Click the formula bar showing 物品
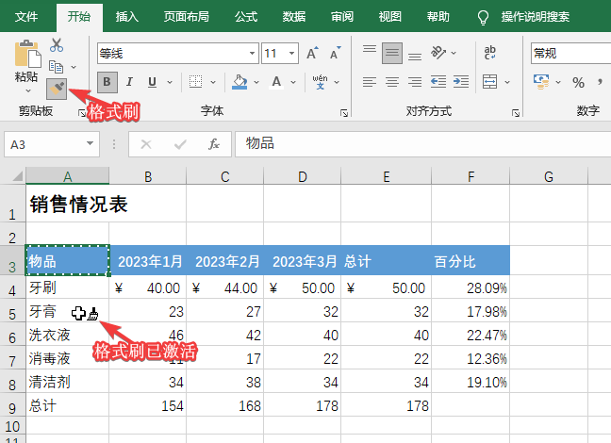 [422, 144]
